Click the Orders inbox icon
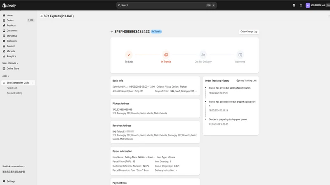This screenshot has height=185, width=330. coord(4,20)
